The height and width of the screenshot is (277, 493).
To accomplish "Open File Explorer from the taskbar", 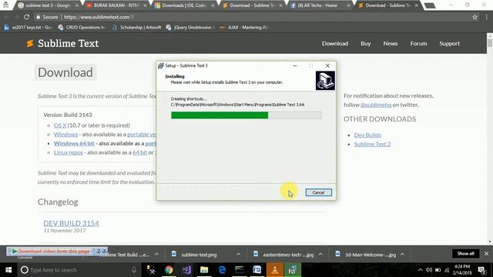I will pos(204,270).
